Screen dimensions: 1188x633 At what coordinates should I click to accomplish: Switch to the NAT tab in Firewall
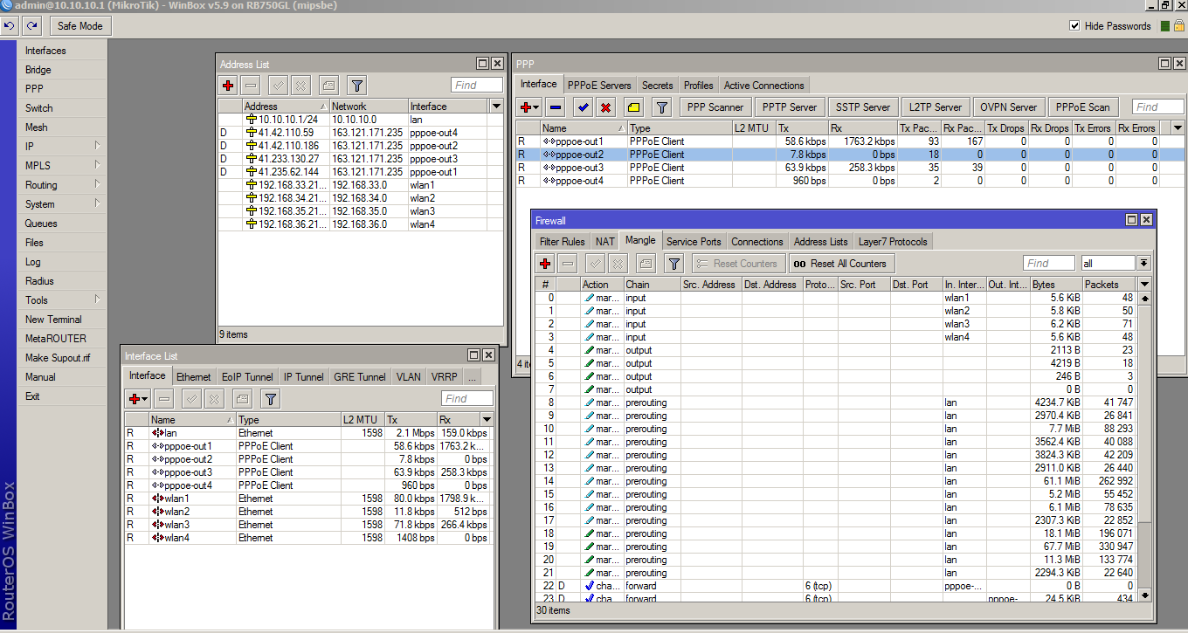click(604, 241)
